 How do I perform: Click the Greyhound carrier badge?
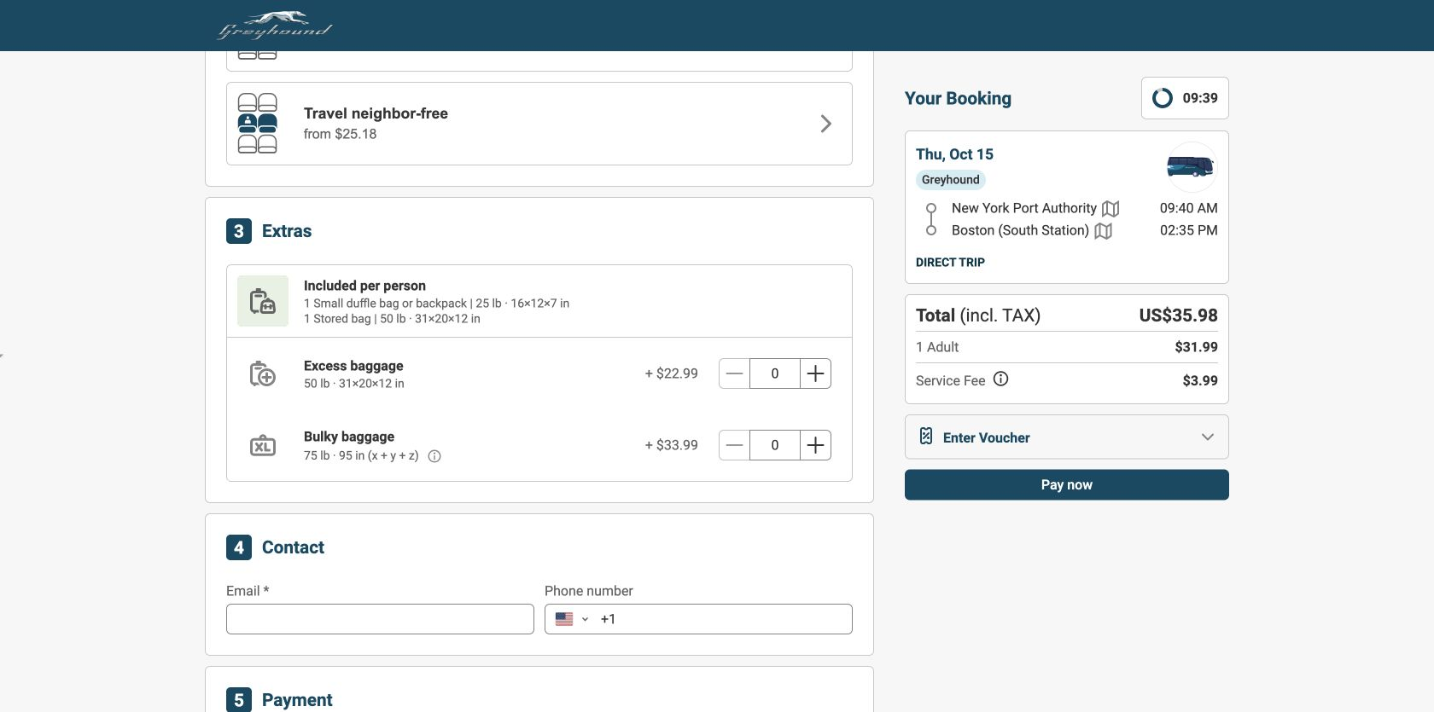click(x=951, y=180)
